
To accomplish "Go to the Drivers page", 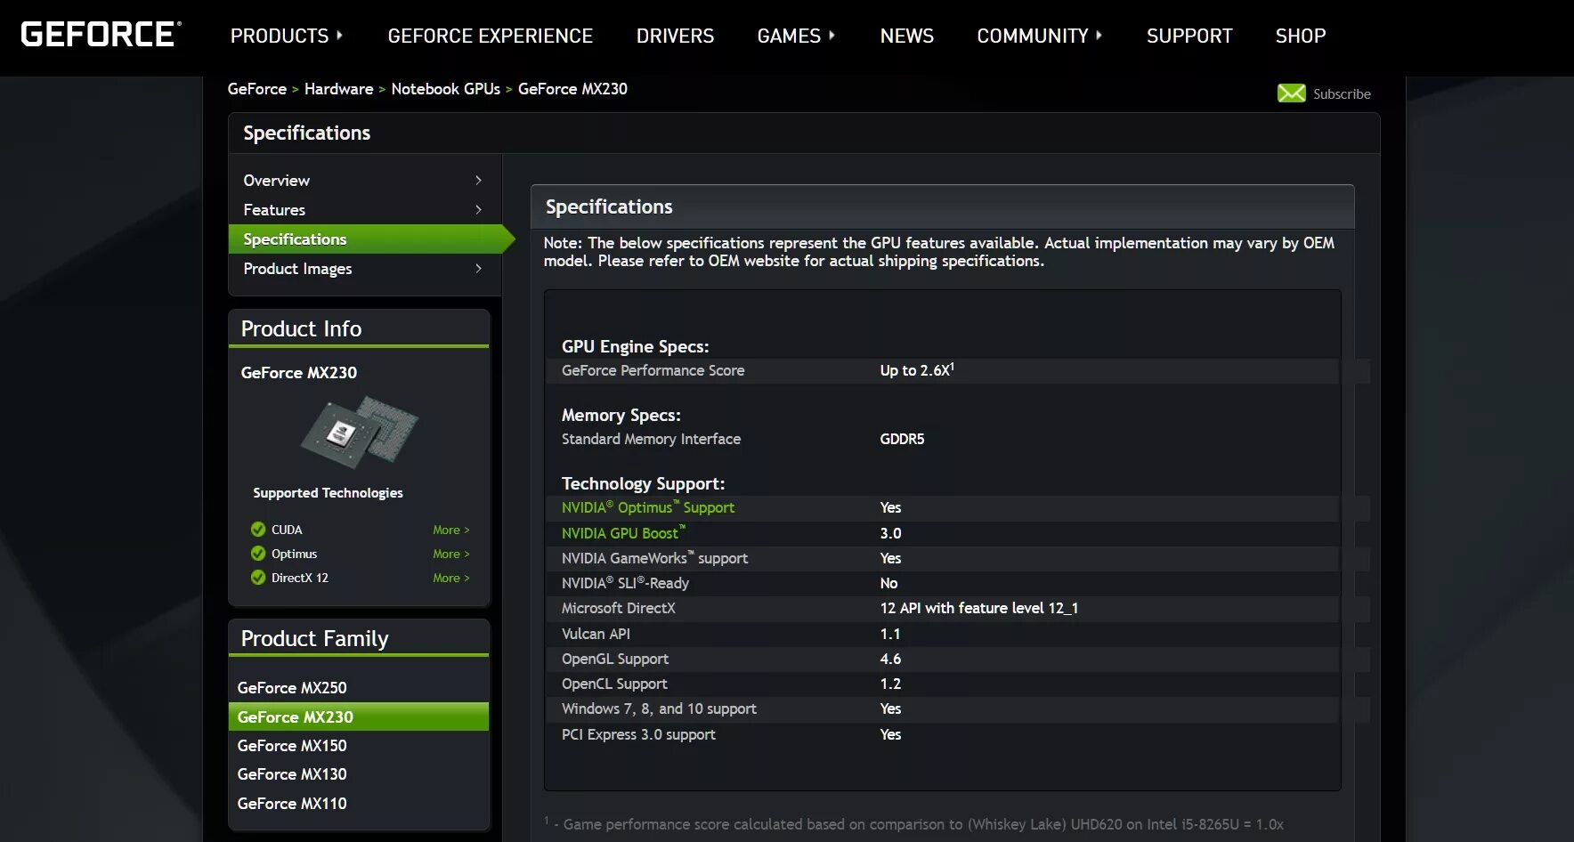I will point(675,36).
